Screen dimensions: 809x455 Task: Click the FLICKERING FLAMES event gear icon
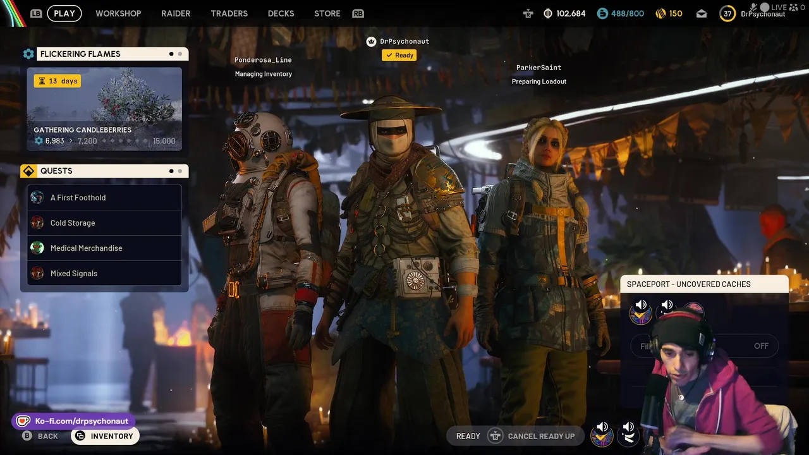tap(28, 54)
